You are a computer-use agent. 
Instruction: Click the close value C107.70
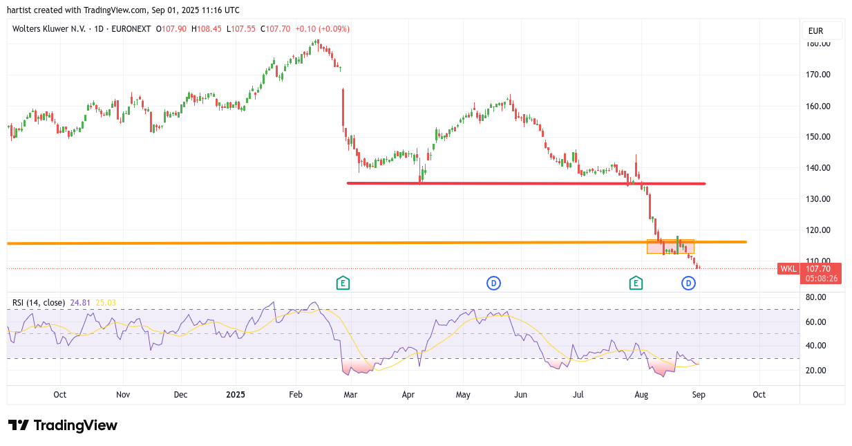point(275,29)
